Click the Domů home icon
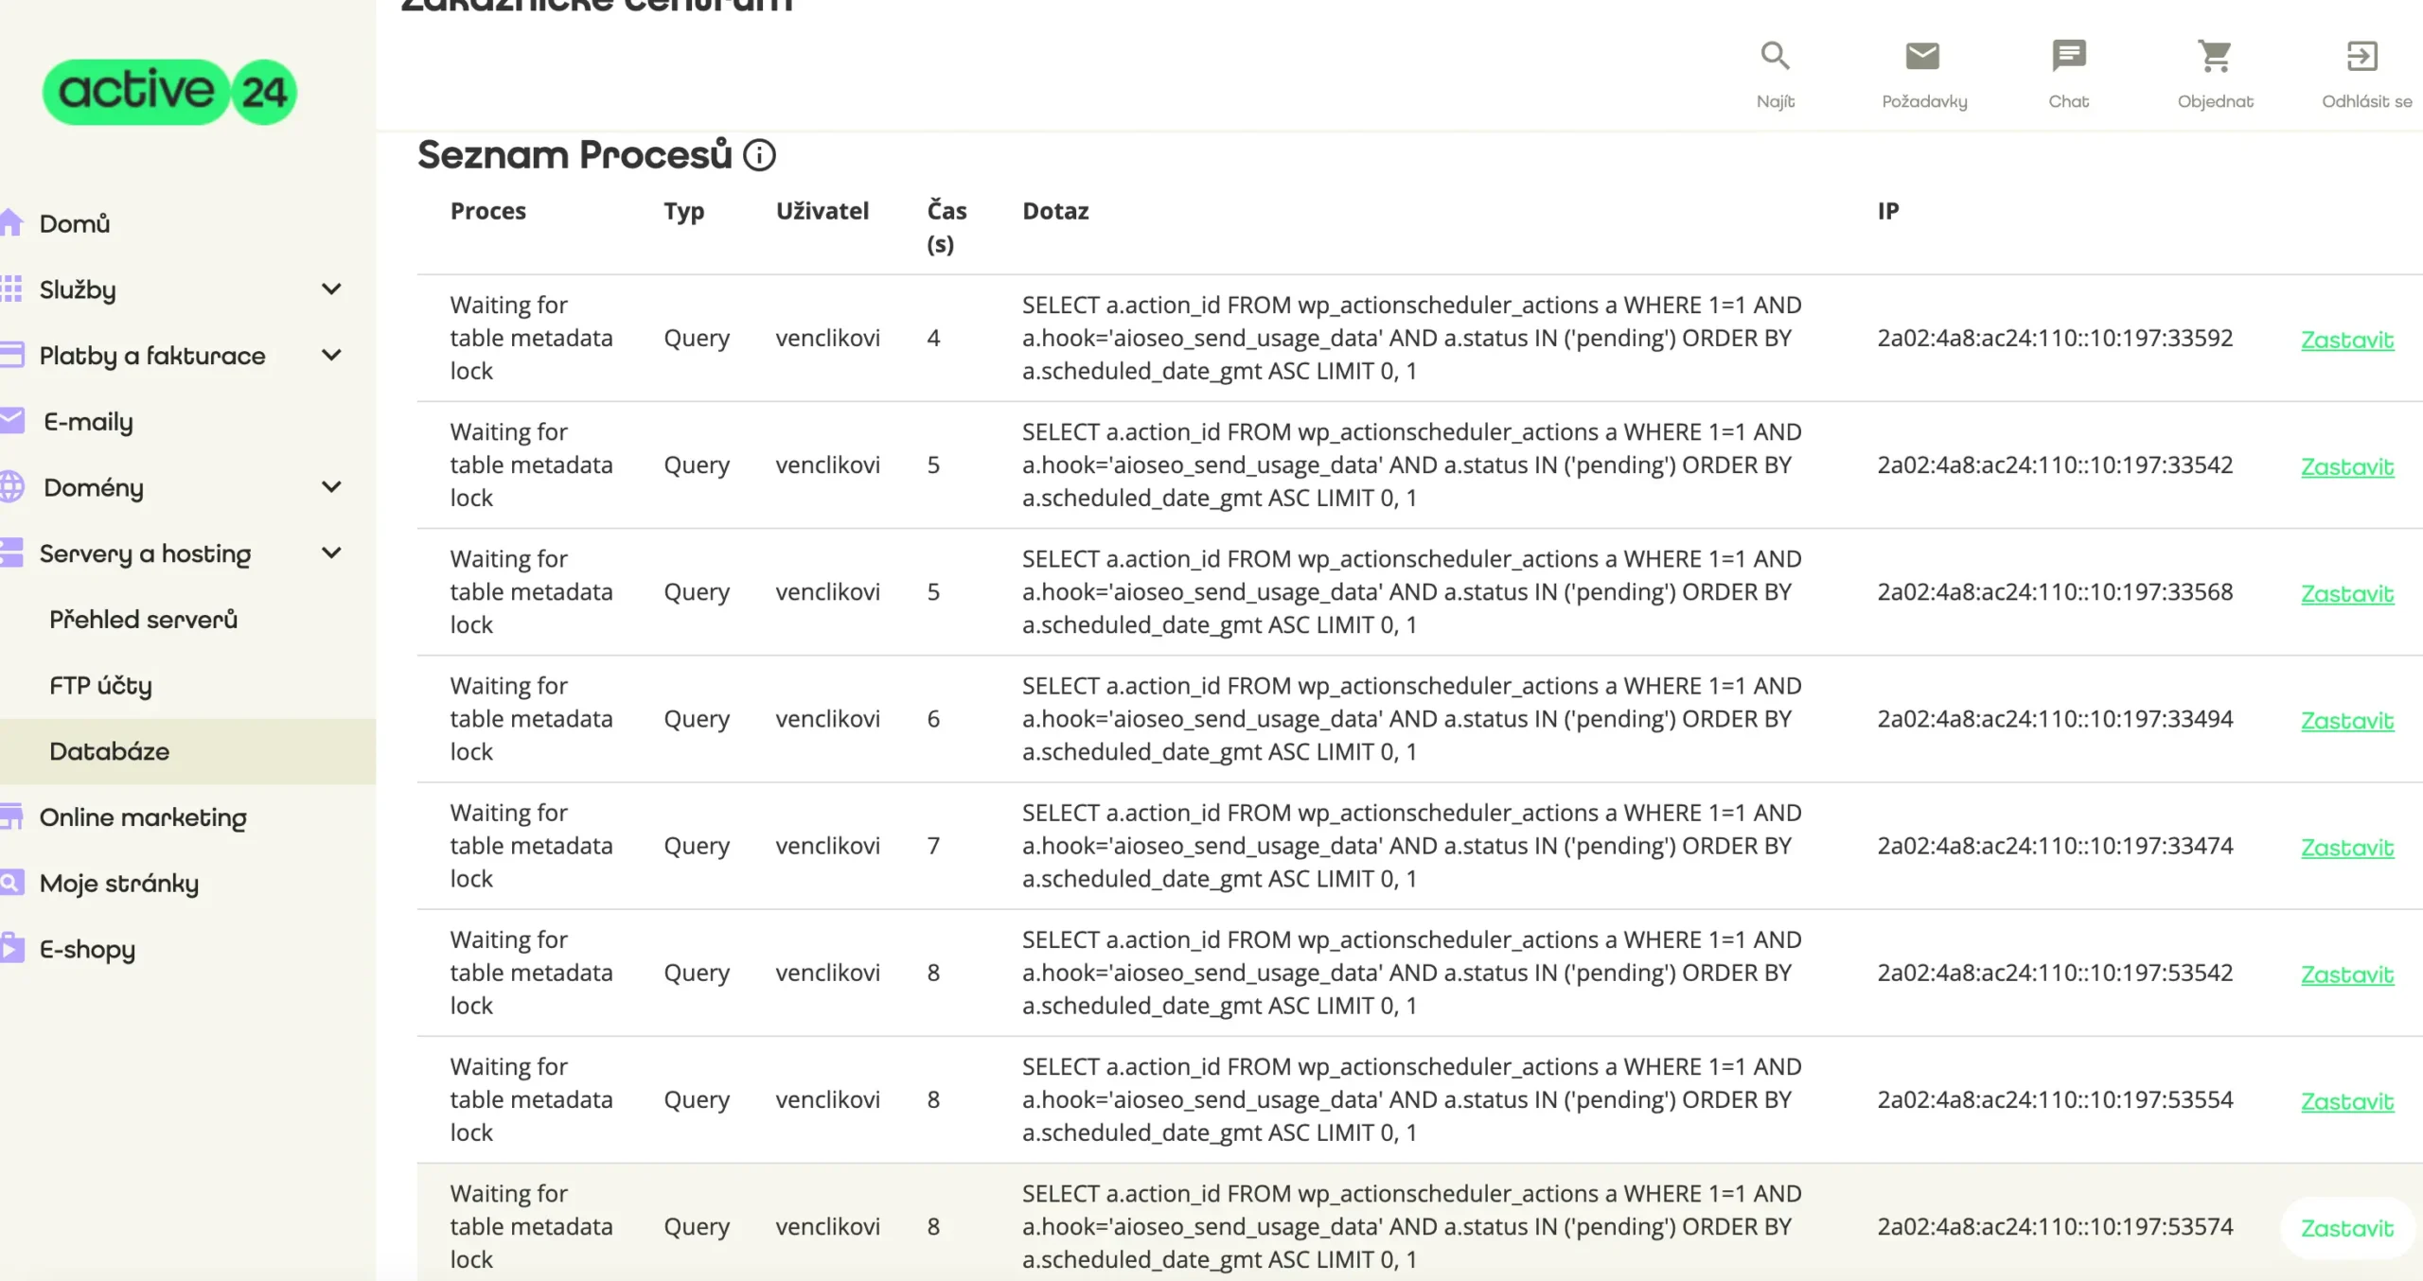This screenshot has width=2423, height=1281. pos(11,223)
